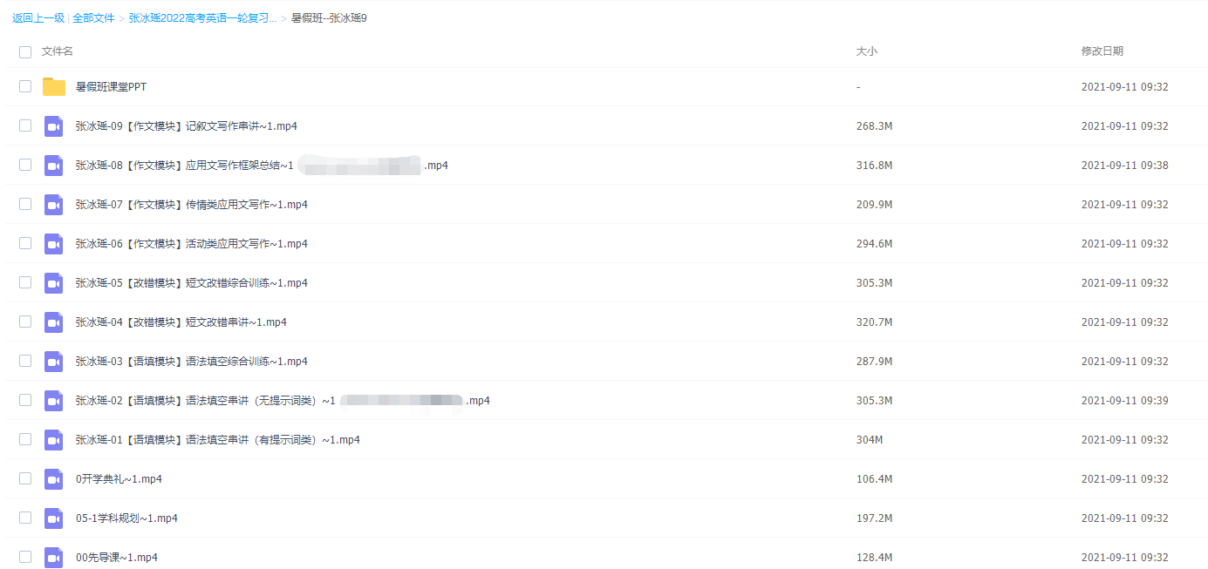
Task: Click video icon for 0开学典礼~1.mp4
Action: pyautogui.click(x=54, y=479)
